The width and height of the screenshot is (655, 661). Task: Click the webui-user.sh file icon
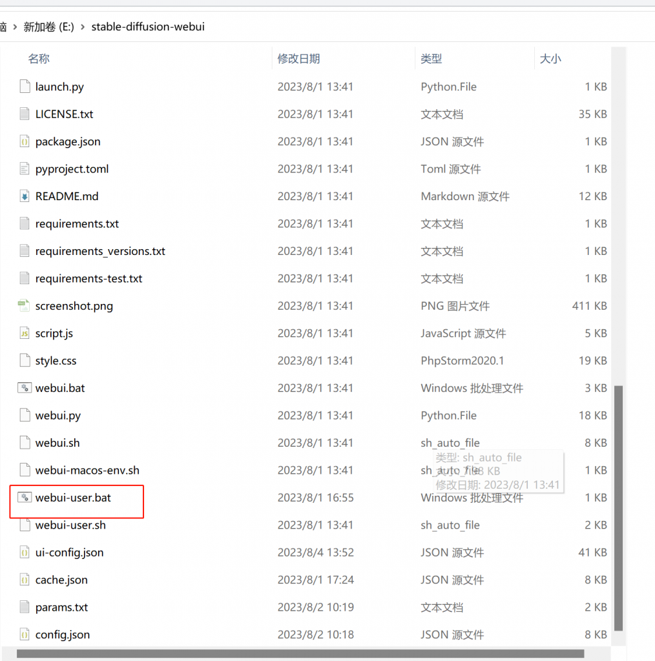[25, 525]
